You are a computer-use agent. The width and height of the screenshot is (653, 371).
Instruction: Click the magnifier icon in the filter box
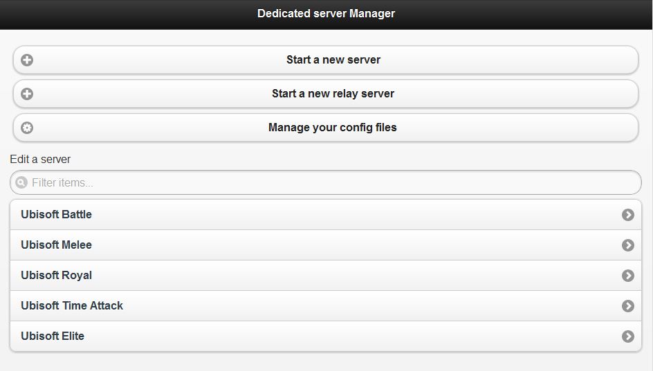[x=21, y=182]
